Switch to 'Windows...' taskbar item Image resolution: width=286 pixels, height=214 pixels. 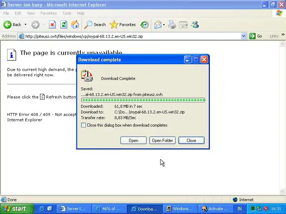tap(180, 209)
